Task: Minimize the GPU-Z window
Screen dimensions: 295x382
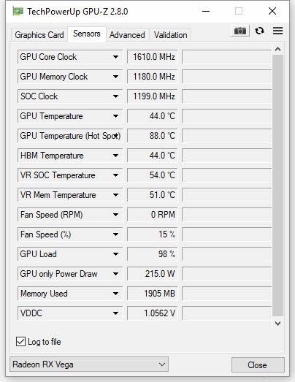Action: click(x=206, y=11)
